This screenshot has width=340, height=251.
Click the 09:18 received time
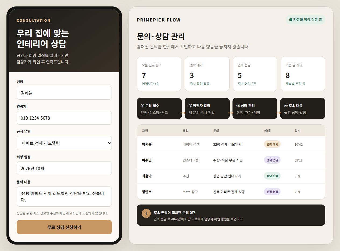[299, 160]
